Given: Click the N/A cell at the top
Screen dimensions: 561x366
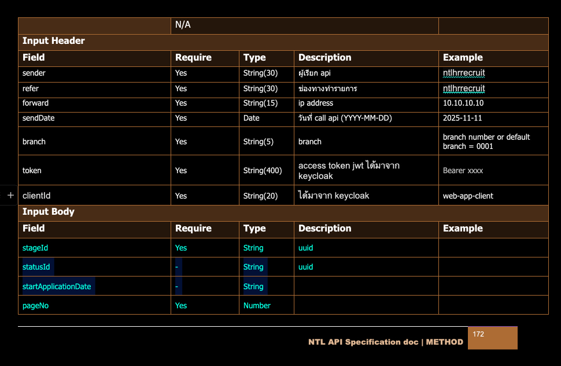Looking at the screenshot, I should coord(183,25).
